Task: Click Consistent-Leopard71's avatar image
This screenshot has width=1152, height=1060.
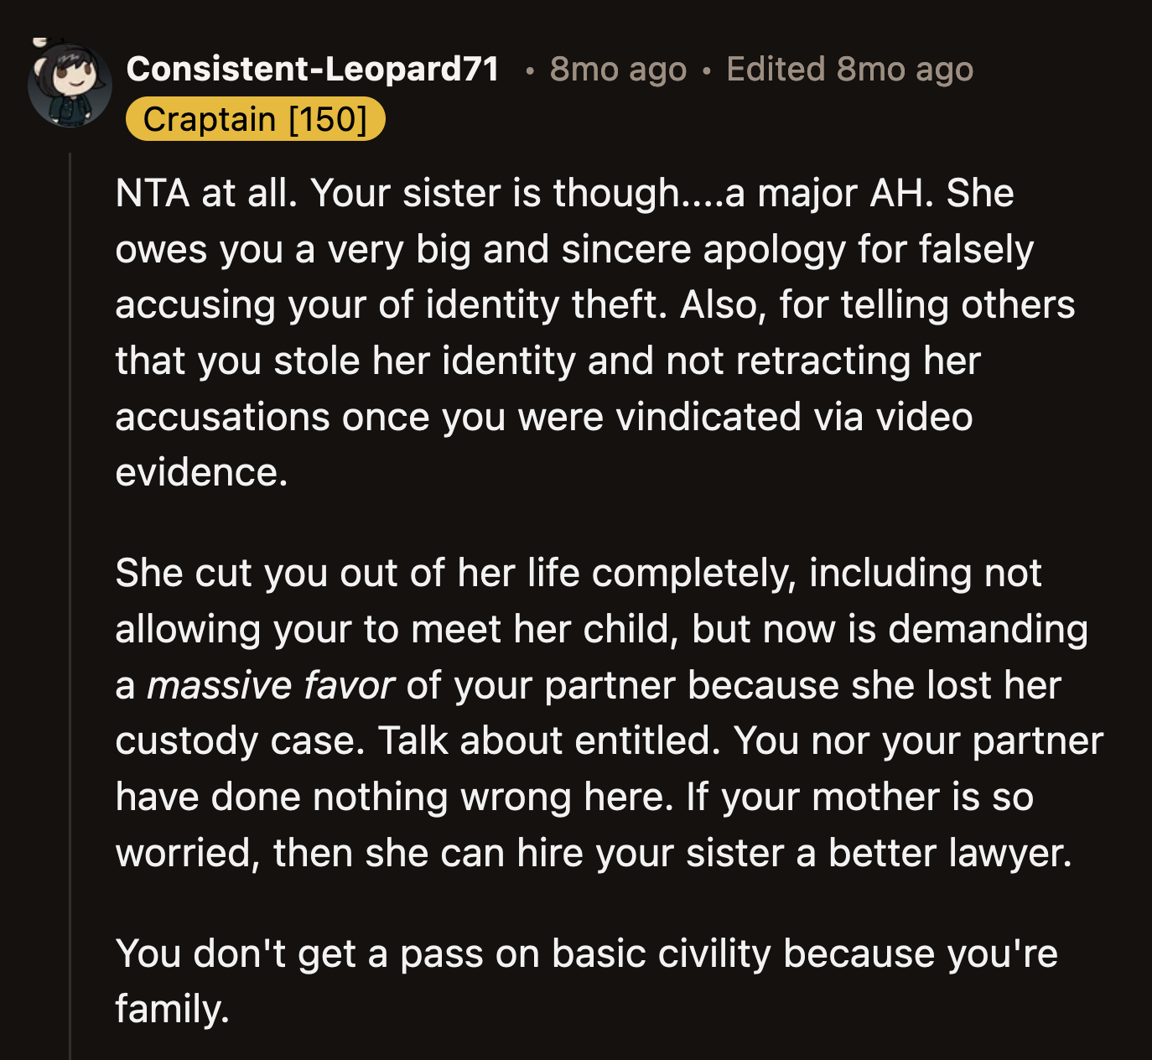Action: tap(70, 86)
